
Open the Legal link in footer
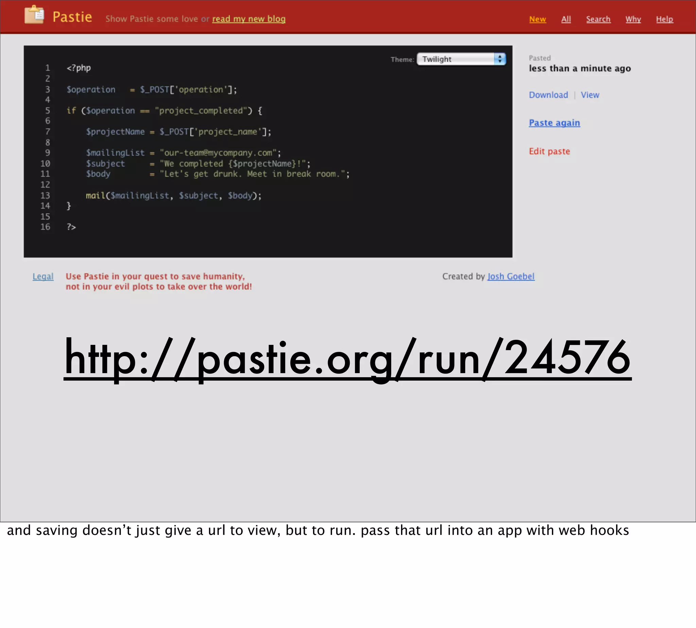(x=43, y=276)
